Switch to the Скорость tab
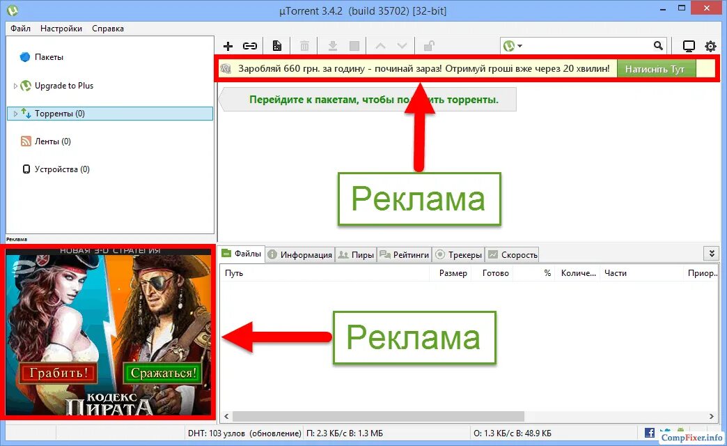 (513, 255)
